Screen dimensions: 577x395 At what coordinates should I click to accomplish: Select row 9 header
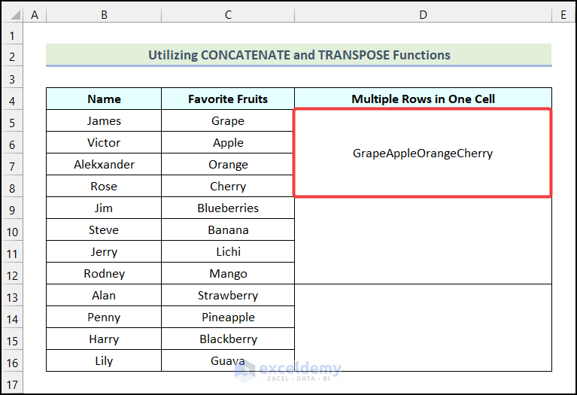[12, 208]
